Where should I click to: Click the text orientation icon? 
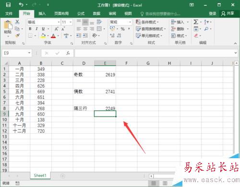[x=95, y=35]
